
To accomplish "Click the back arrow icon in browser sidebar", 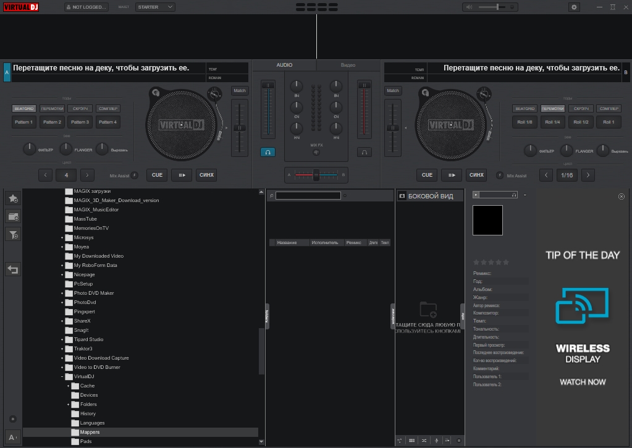I will 13,269.
